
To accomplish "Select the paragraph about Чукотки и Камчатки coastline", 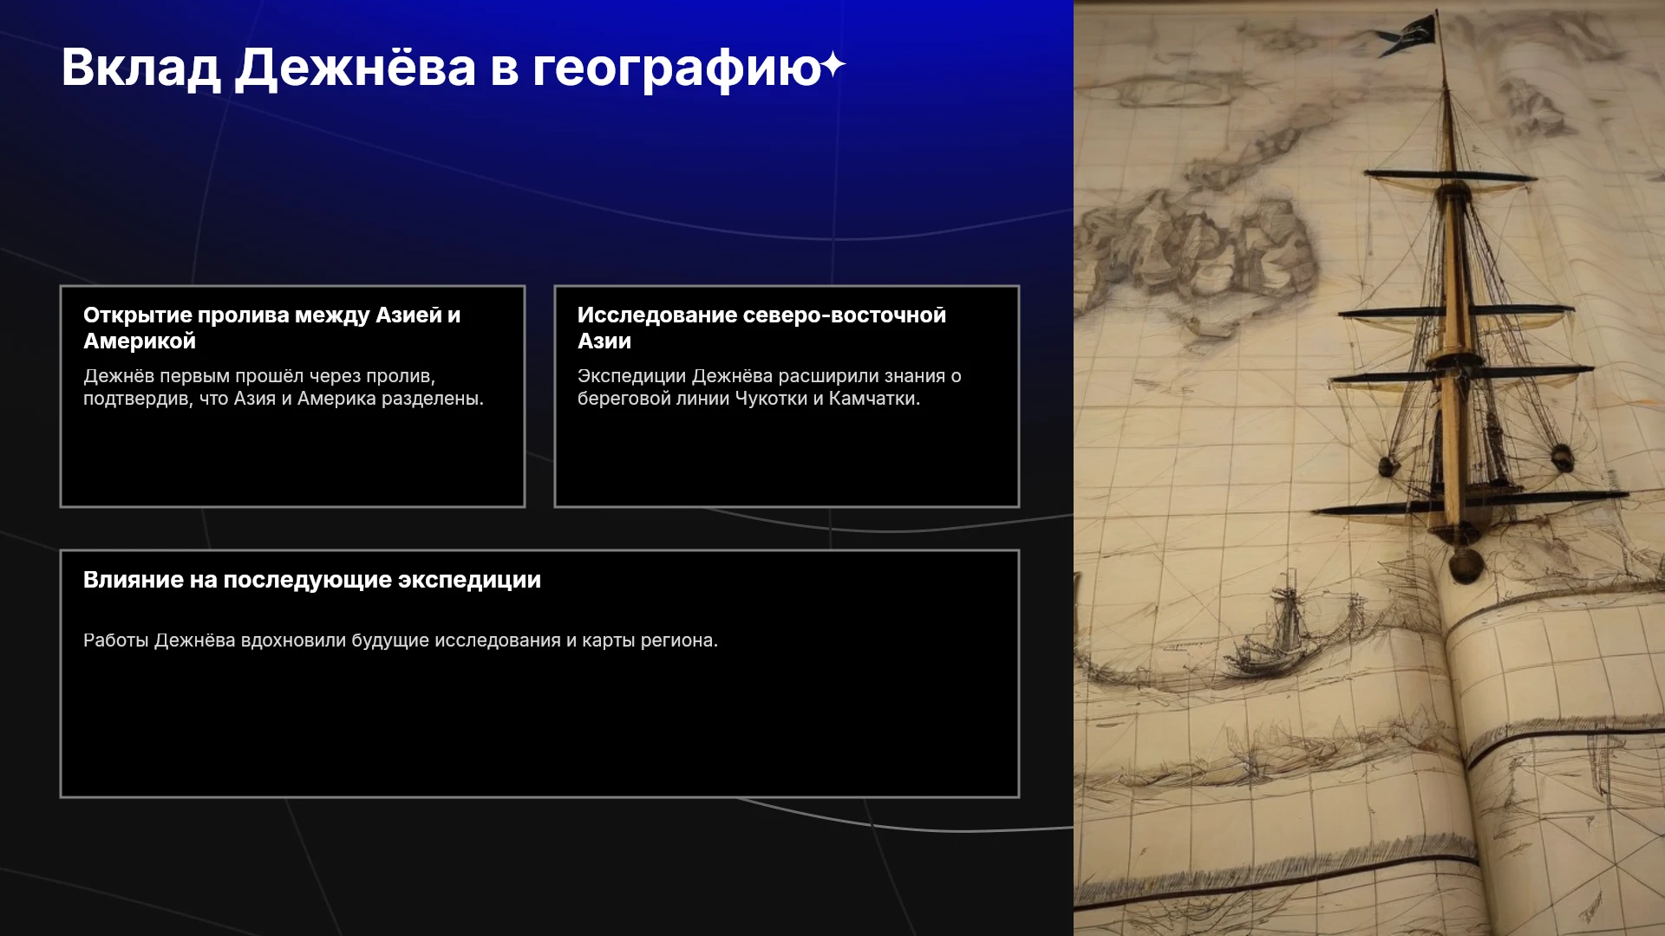I will tap(769, 387).
